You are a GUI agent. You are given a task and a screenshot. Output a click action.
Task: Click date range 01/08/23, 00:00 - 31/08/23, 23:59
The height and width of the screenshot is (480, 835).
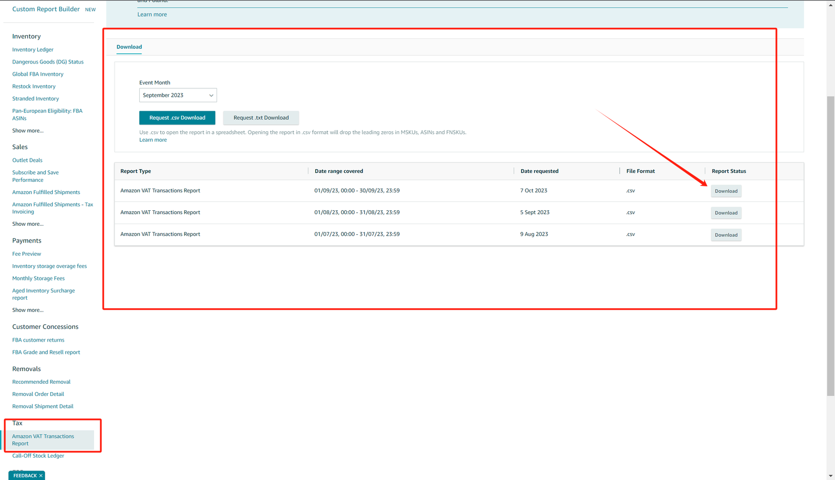coord(357,212)
